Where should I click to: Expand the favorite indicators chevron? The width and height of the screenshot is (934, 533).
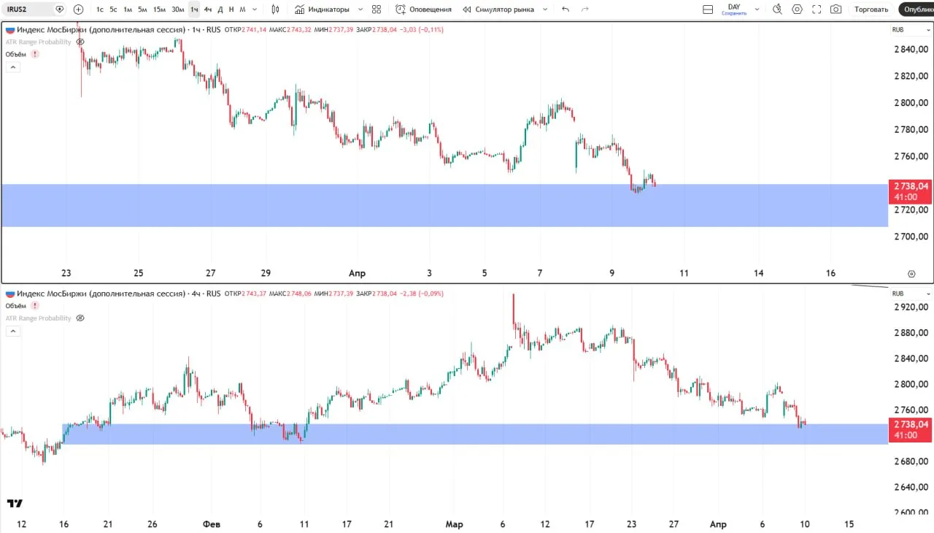[x=360, y=9]
